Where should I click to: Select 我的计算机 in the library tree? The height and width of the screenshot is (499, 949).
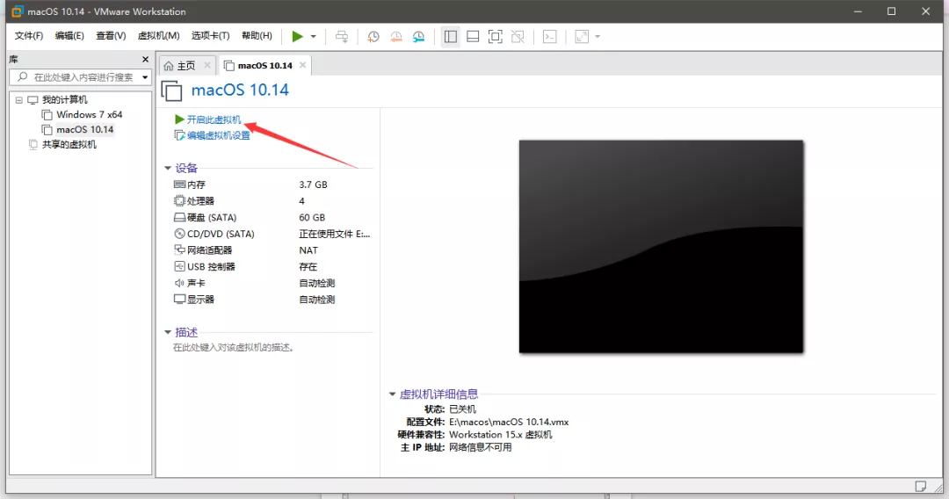coord(64,100)
